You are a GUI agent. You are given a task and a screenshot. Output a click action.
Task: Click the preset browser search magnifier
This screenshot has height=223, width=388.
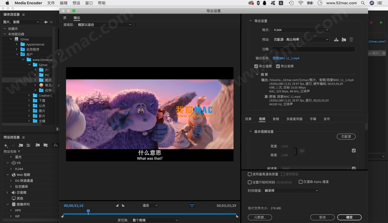[x=55, y=145]
